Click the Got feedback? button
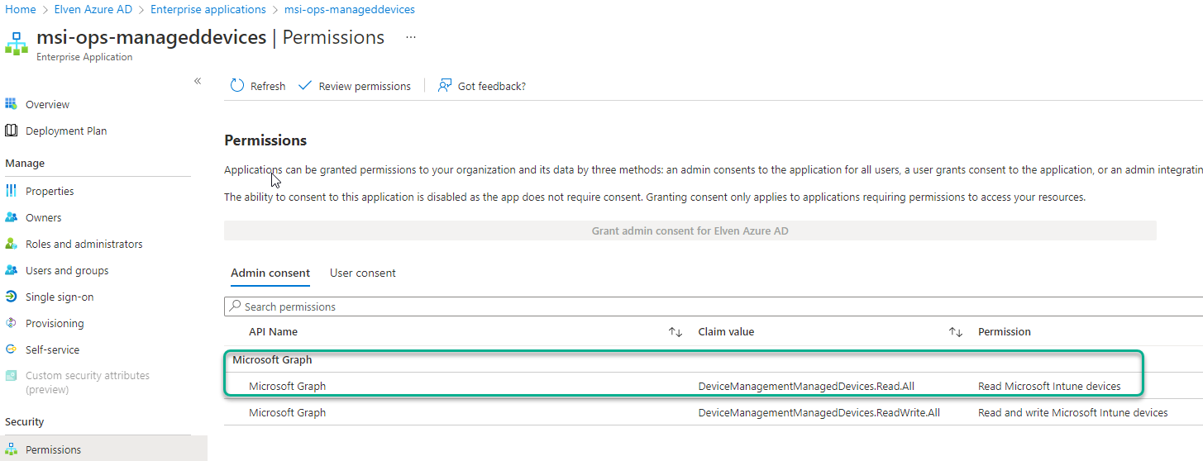The image size is (1203, 461). coord(482,86)
